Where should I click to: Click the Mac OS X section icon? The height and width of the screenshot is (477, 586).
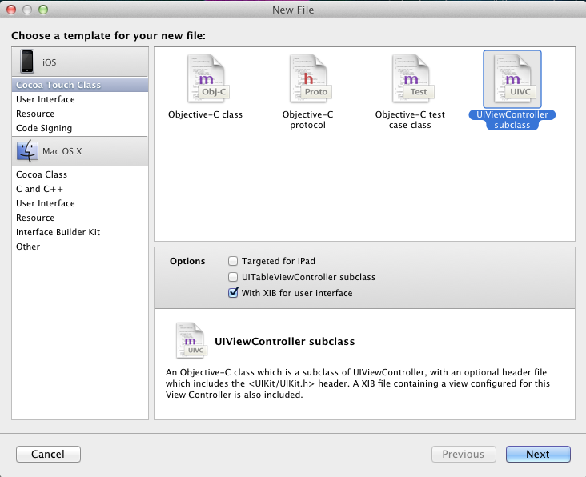point(28,150)
